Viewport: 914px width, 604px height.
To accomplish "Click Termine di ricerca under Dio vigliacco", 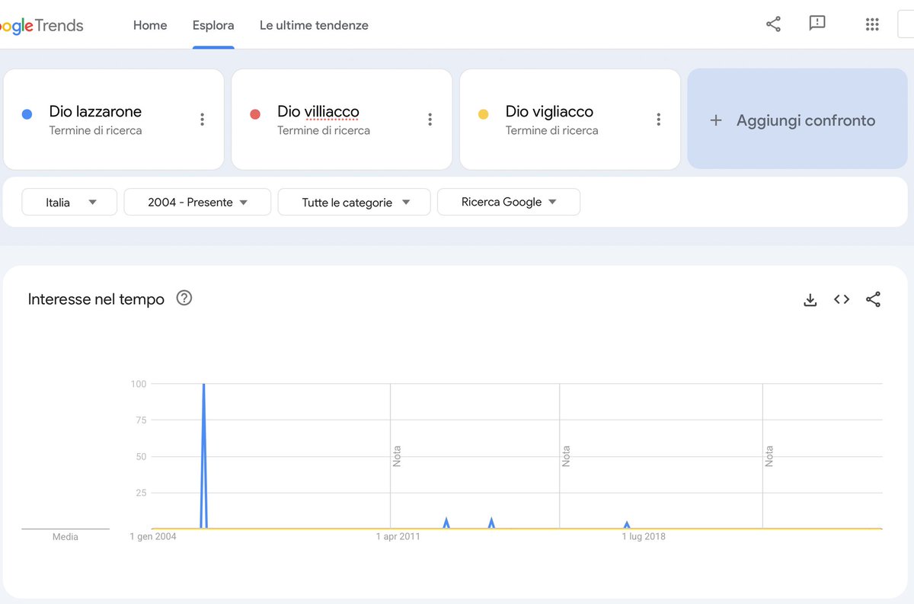I will (552, 130).
